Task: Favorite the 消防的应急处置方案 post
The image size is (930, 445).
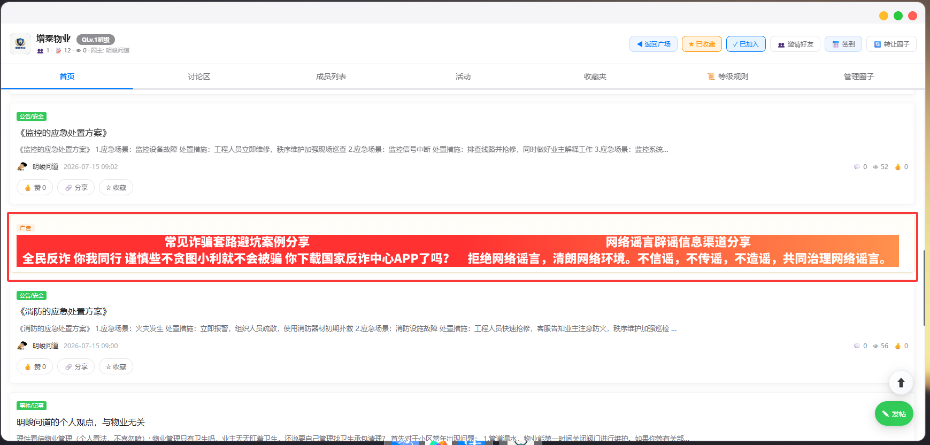Action: (116, 366)
